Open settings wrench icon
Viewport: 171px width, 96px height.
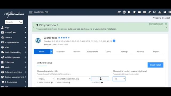[150, 12]
